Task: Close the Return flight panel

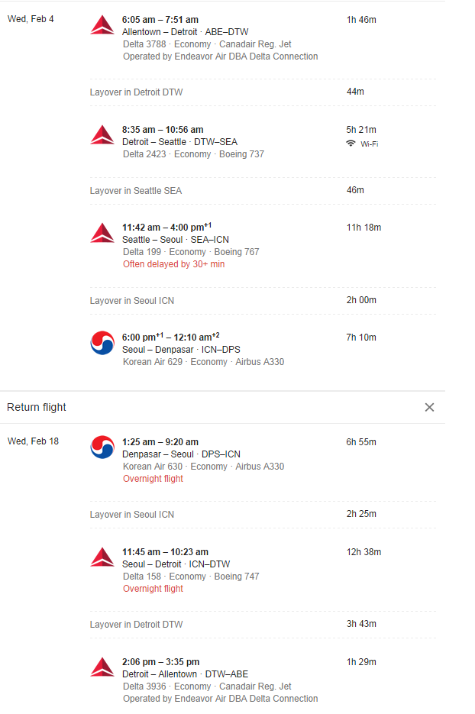Action: coord(429,407)
